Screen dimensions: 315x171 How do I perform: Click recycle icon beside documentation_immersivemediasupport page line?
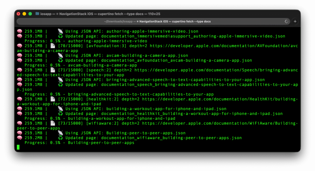(60, 36)
